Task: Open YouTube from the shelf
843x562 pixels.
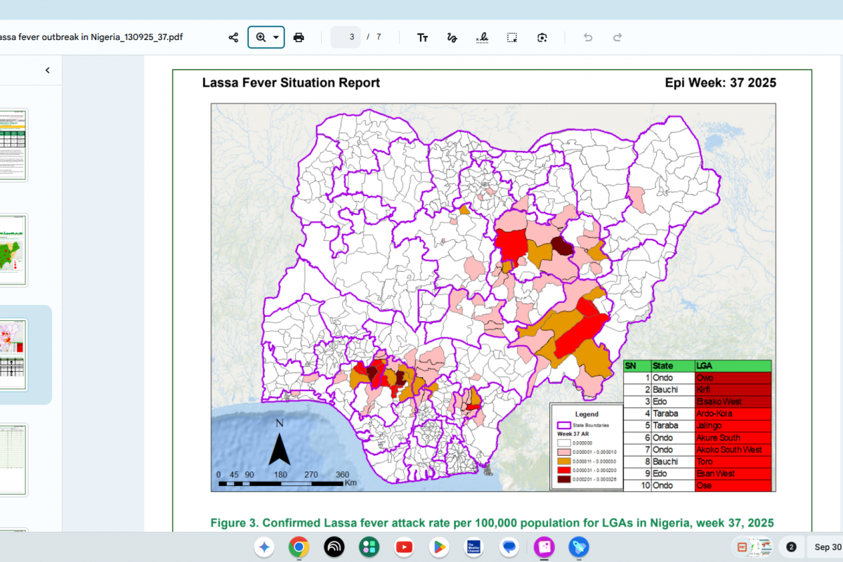Action: [x=404, y=547]
